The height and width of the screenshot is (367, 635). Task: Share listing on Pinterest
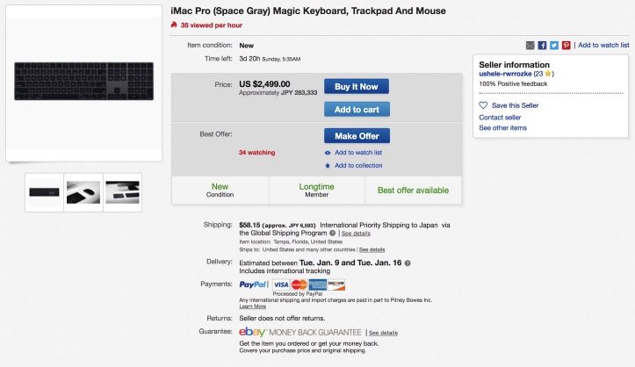[566, 45]
